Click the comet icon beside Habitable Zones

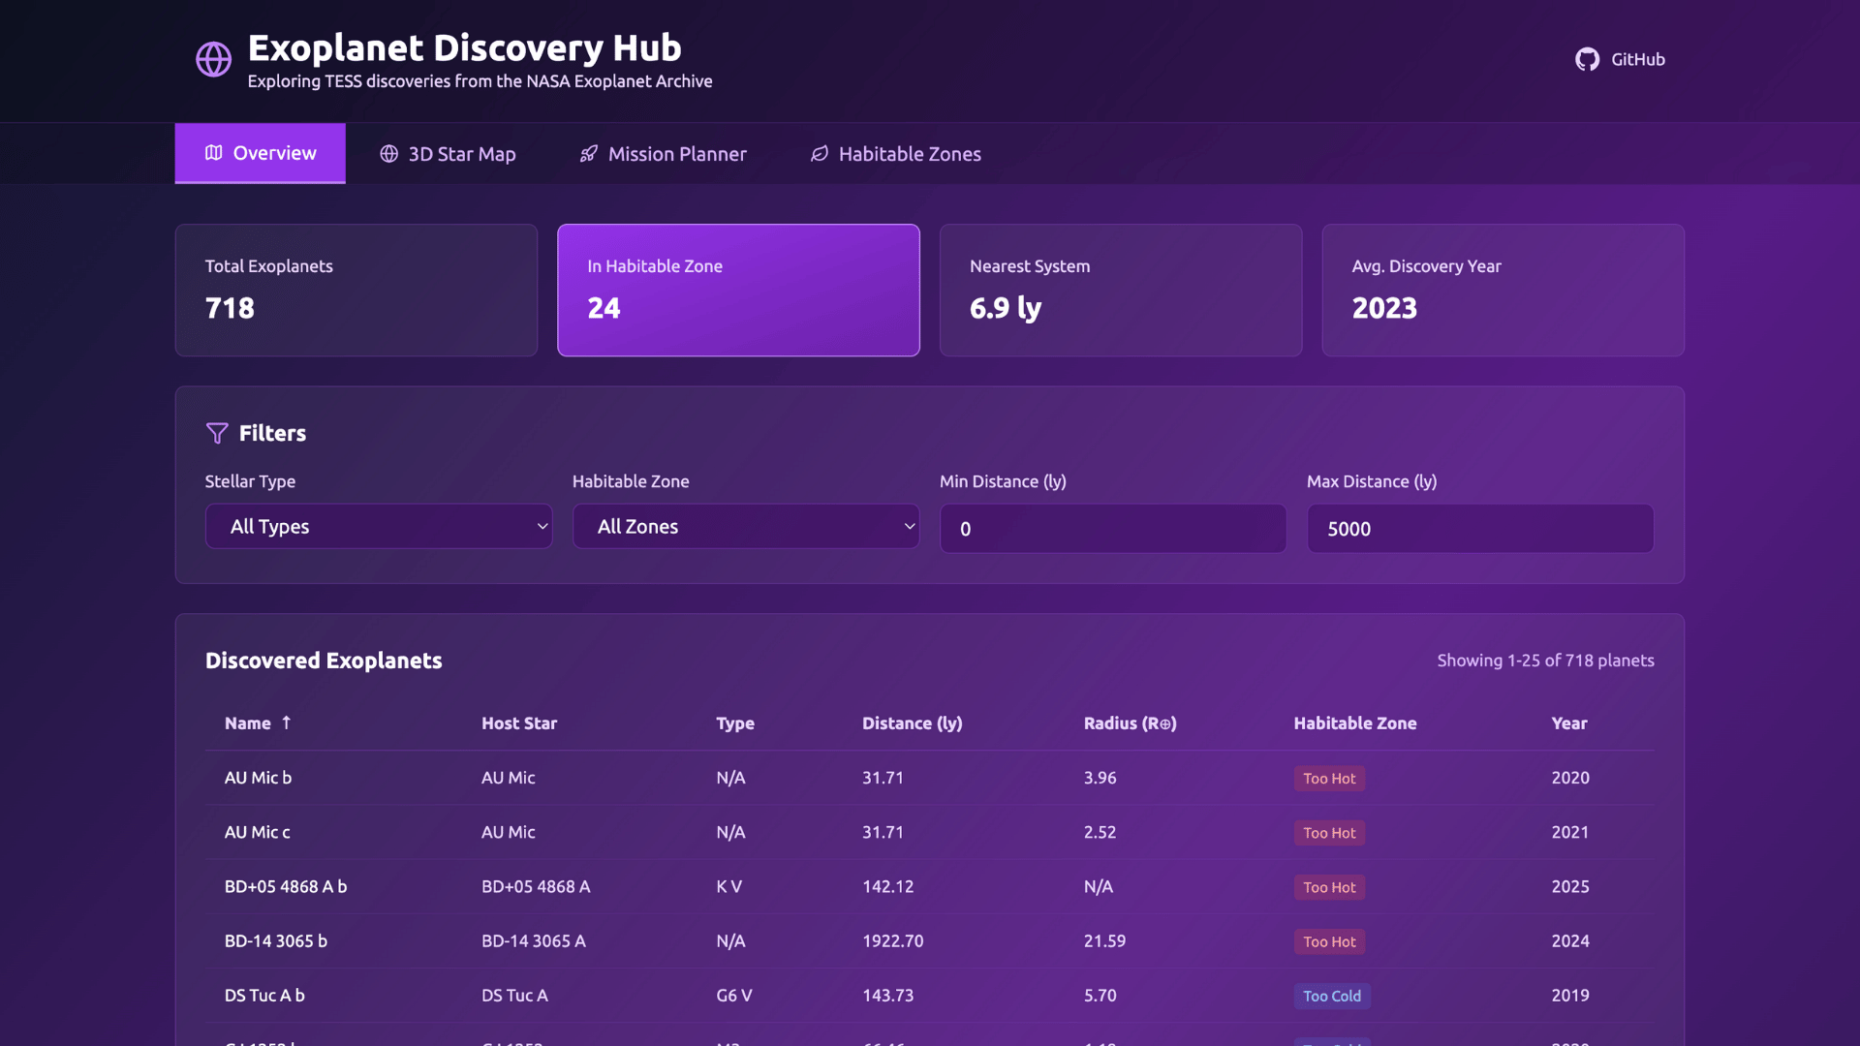coord(819,153)
